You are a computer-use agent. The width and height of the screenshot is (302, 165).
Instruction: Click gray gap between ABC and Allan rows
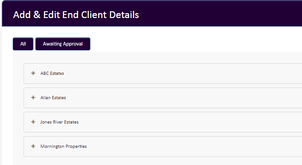(154, 86)
